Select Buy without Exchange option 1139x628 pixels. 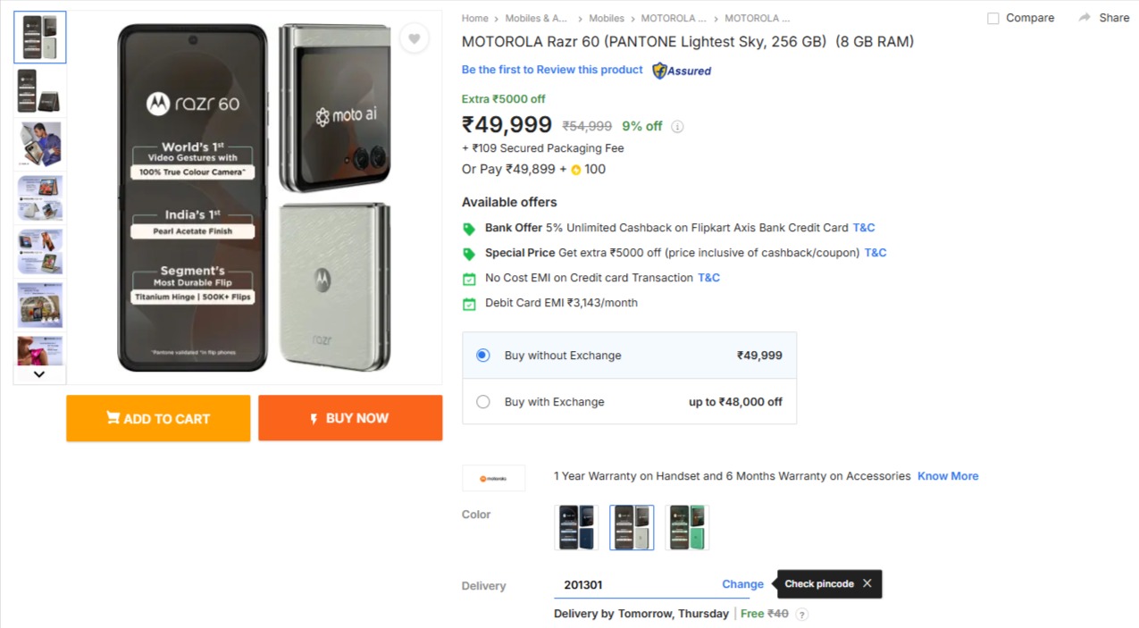[x=483, y=356]
